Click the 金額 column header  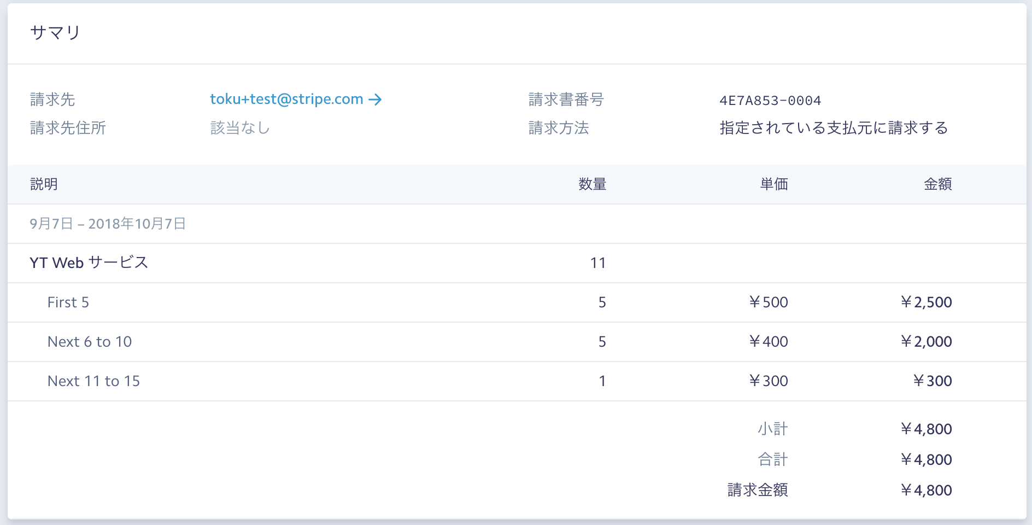pyautogui.click(x=938, y=184)
